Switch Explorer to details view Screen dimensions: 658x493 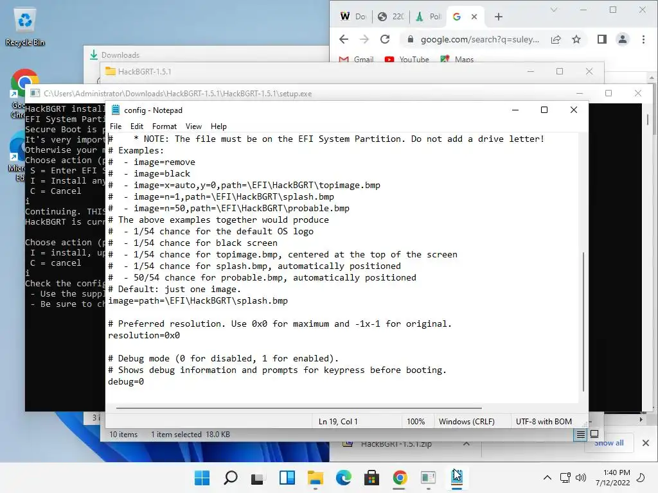click(x=580, y=435)
